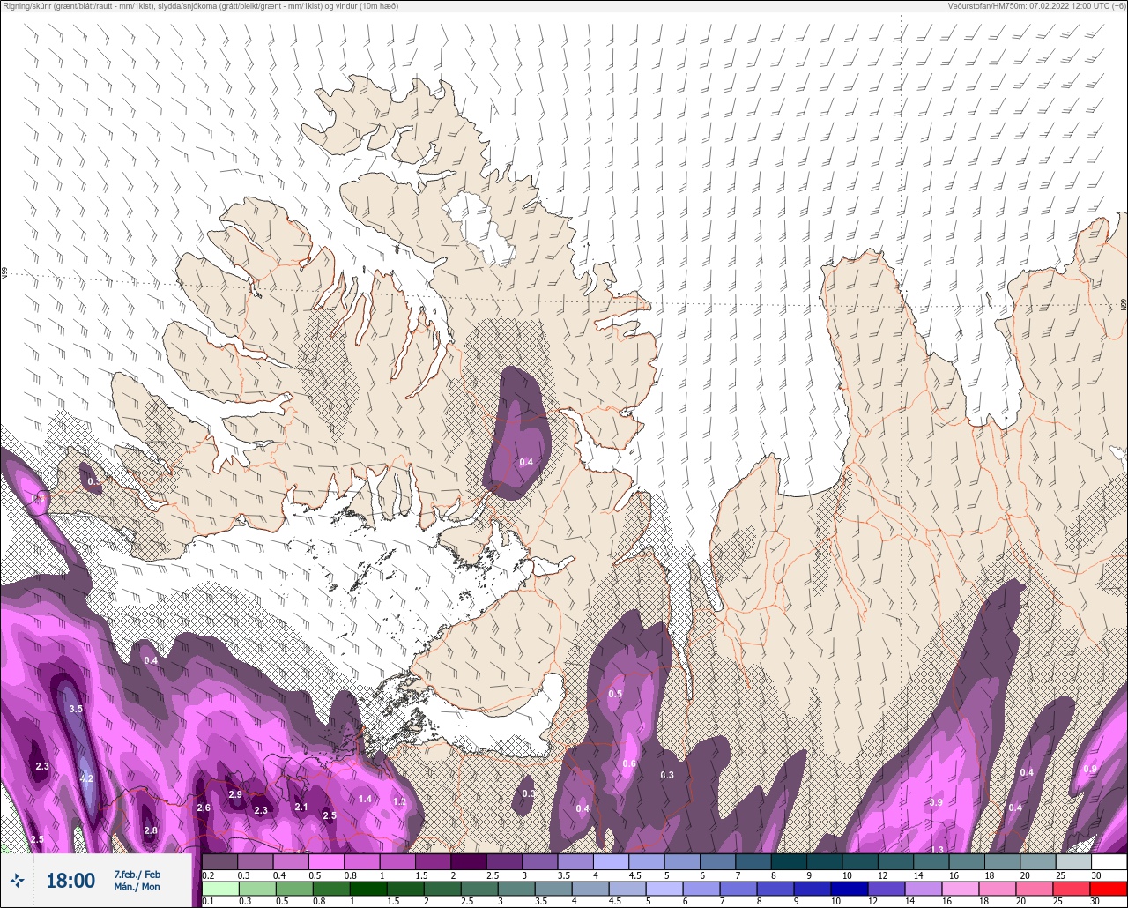The height and width of the screenshot is (908, 1128).
Task: Click the 2.8 precipitation value on the map
Action: click(x=151, y=830)
